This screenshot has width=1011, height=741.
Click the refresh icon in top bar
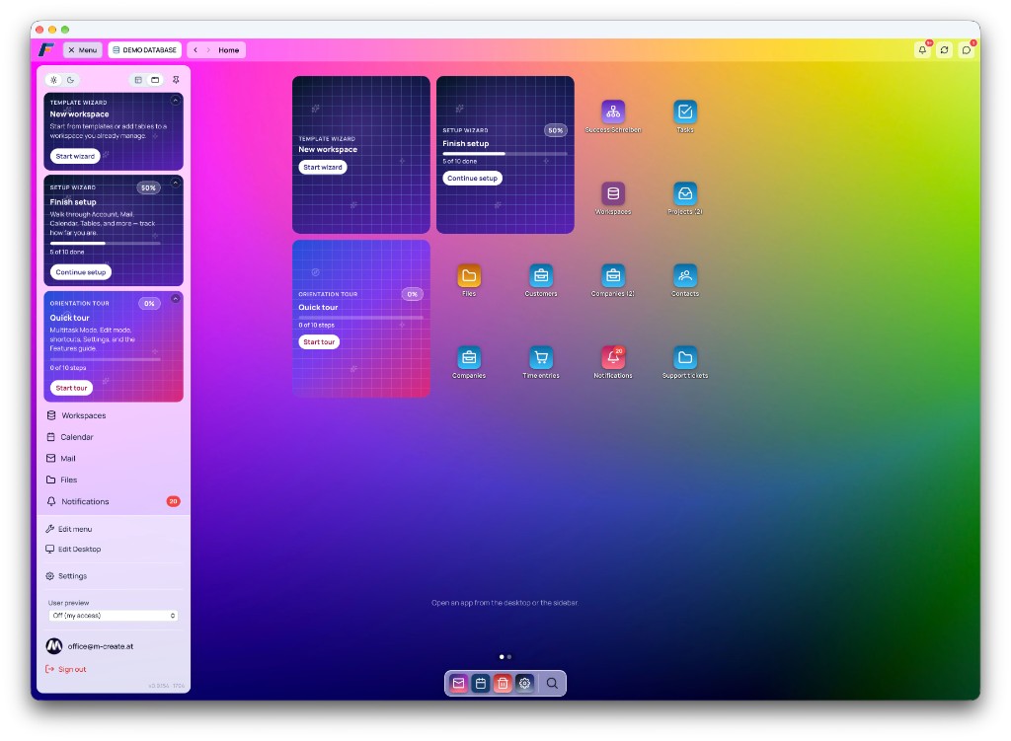tap(945, 49)
